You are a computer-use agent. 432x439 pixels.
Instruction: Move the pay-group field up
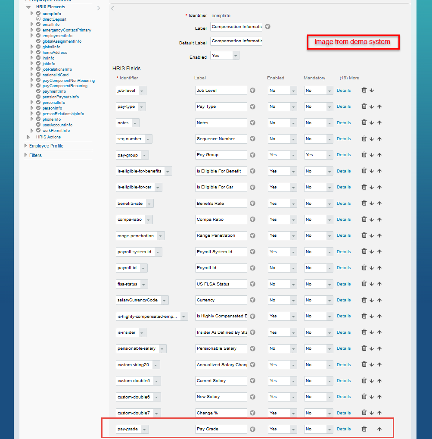click(x=379, y=155)
